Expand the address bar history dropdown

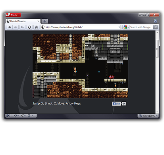[119, 27]
